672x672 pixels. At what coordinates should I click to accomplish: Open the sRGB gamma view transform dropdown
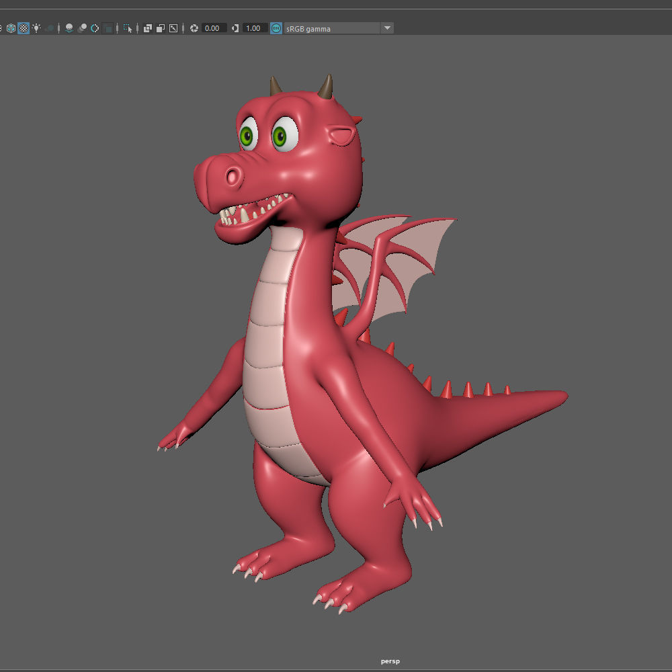[x=339, y=28]
